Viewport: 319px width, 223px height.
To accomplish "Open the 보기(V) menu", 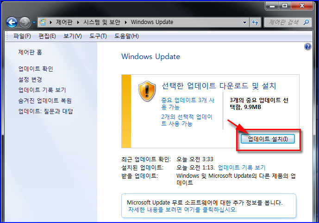I will click(73, 36).
